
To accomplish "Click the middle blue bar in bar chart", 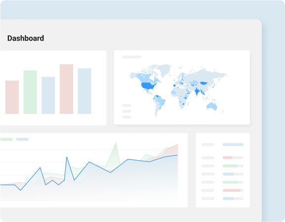I will point(48,95).
